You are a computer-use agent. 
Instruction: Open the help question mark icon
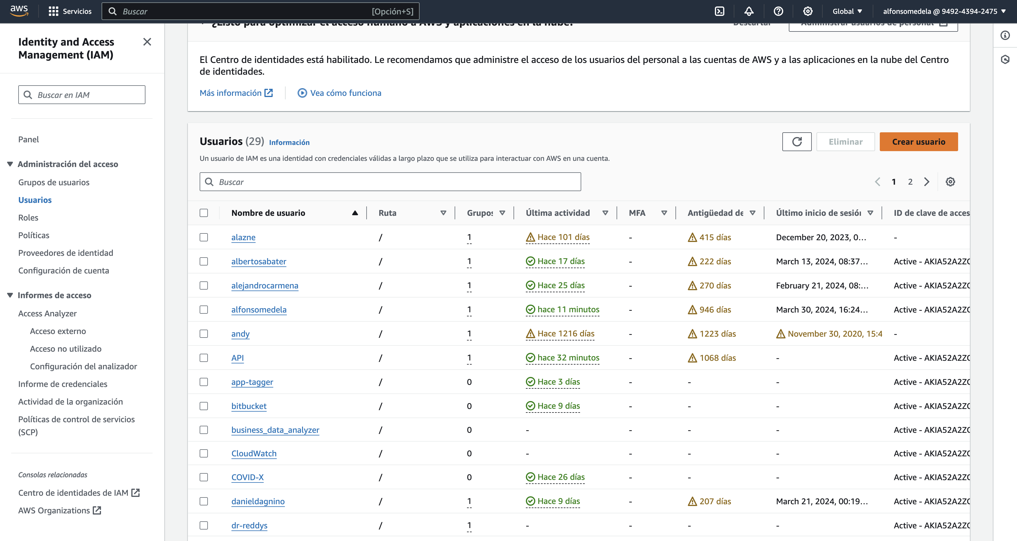coord(779,11)
